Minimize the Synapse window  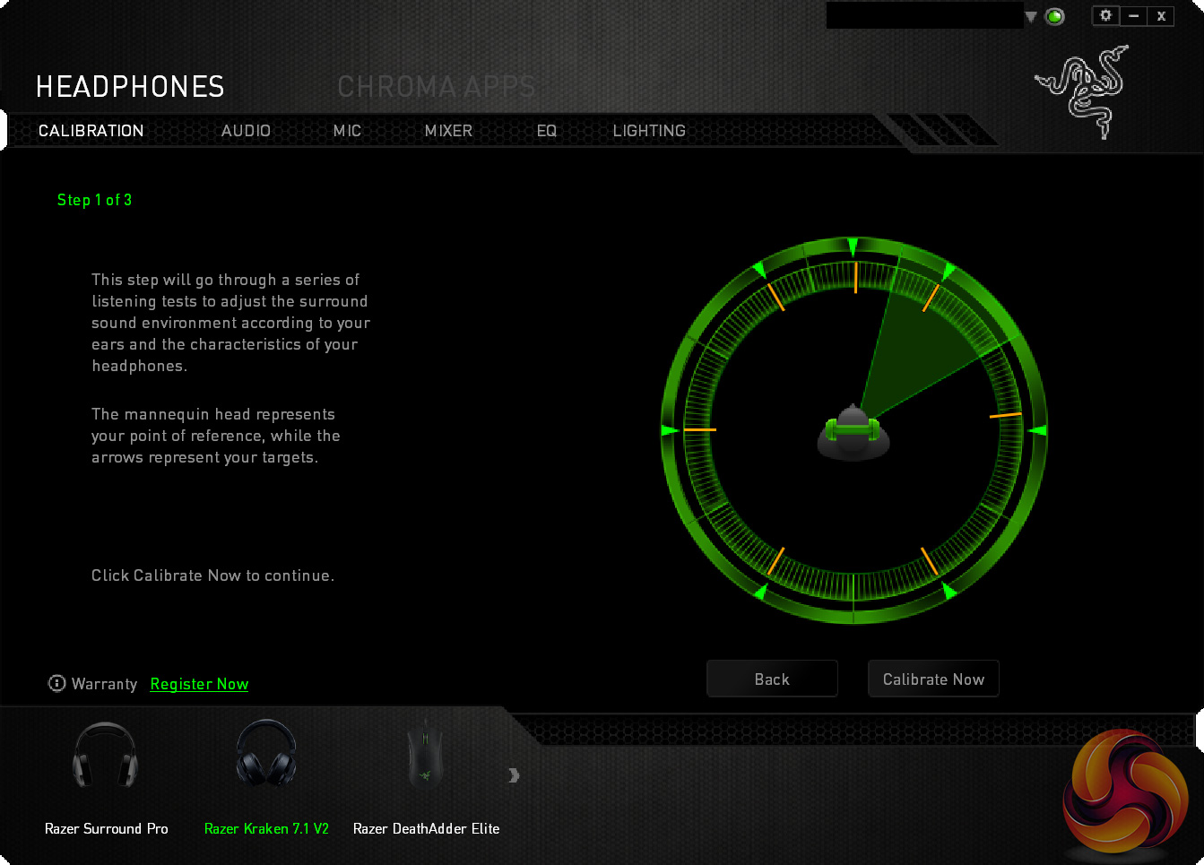pos(1134,16)
